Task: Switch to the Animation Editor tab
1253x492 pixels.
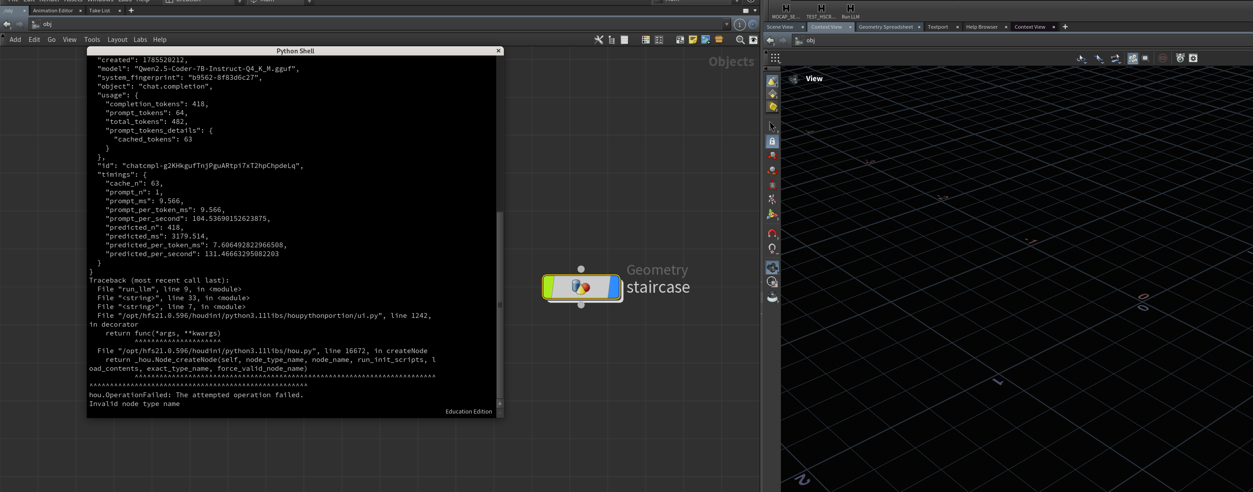Action: point(53,11)
